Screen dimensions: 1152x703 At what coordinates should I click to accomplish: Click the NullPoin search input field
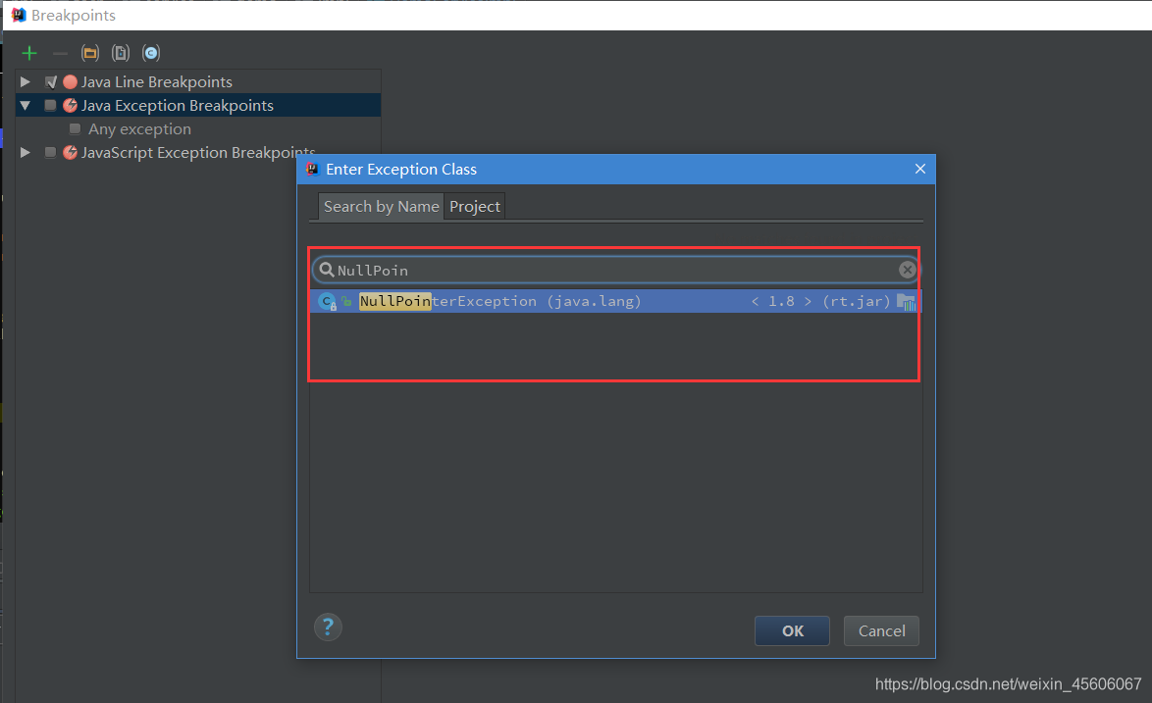615,270
